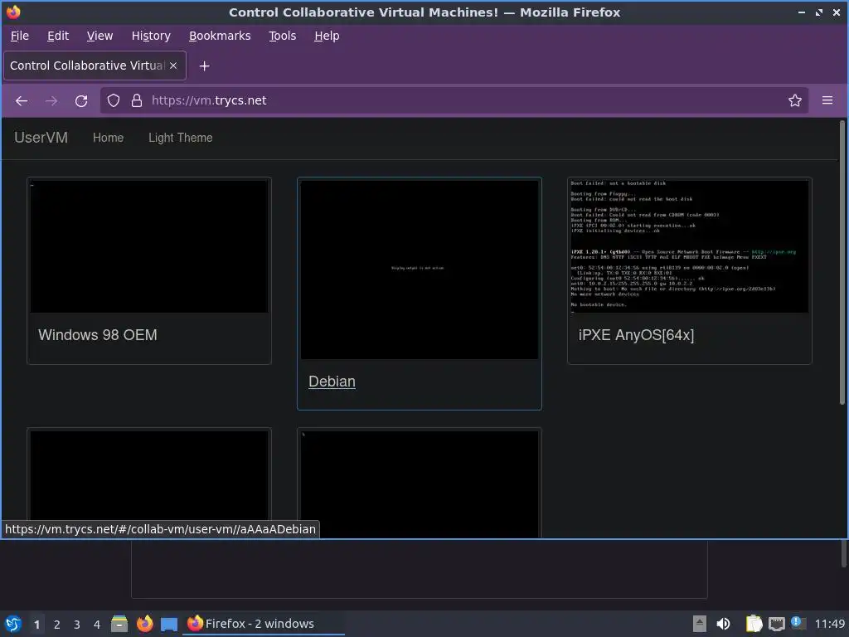Switch to virtual desktop 4
Screen dimensions: 849x637
[97, 625]
